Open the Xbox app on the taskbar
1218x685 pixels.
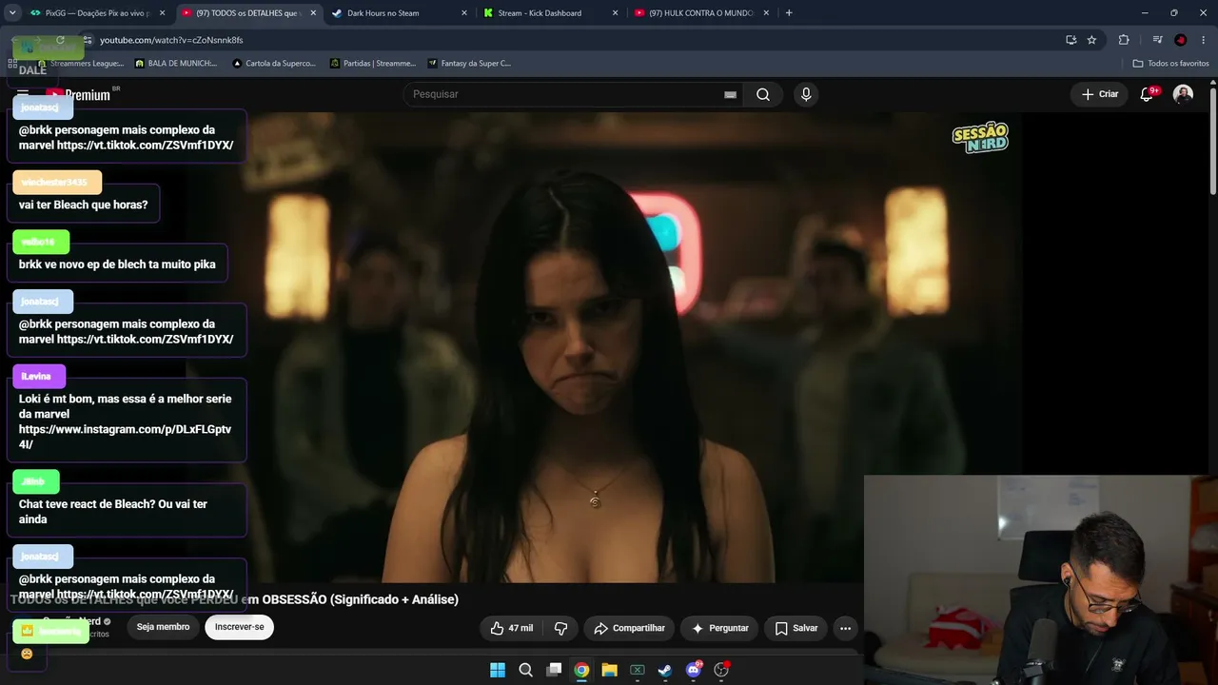pos(638,670)
